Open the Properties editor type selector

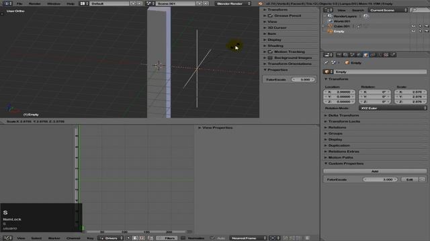coord(328,55)
